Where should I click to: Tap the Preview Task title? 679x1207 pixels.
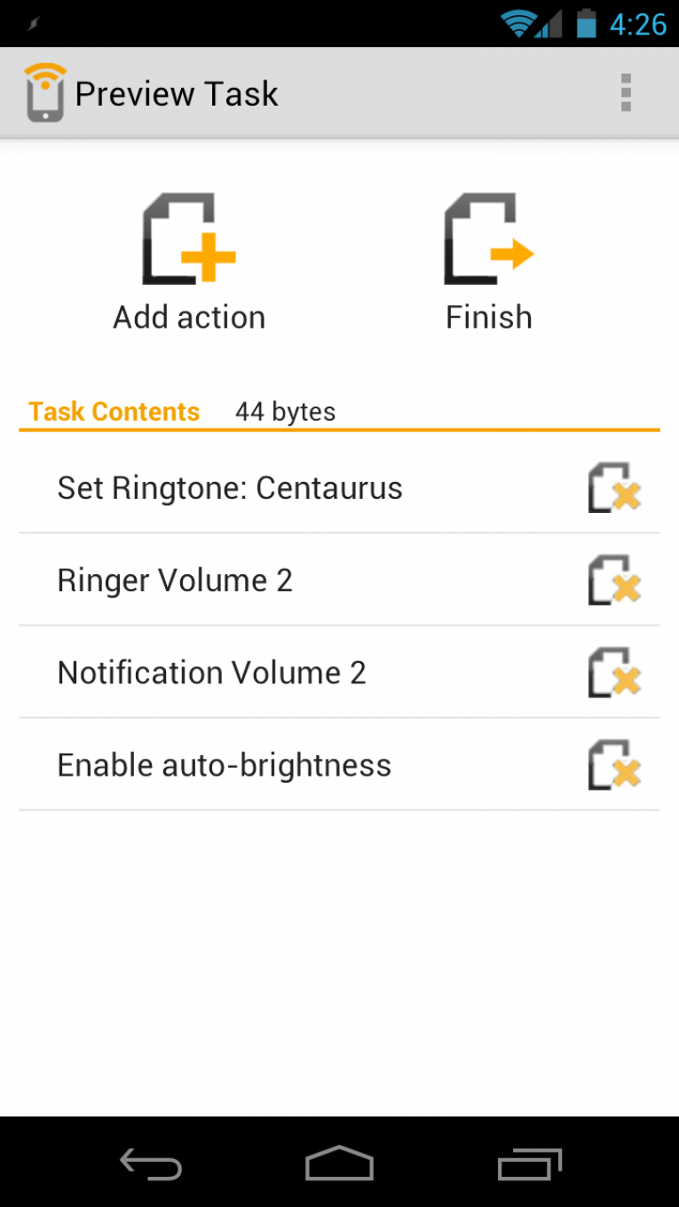[x=177, y=93]
